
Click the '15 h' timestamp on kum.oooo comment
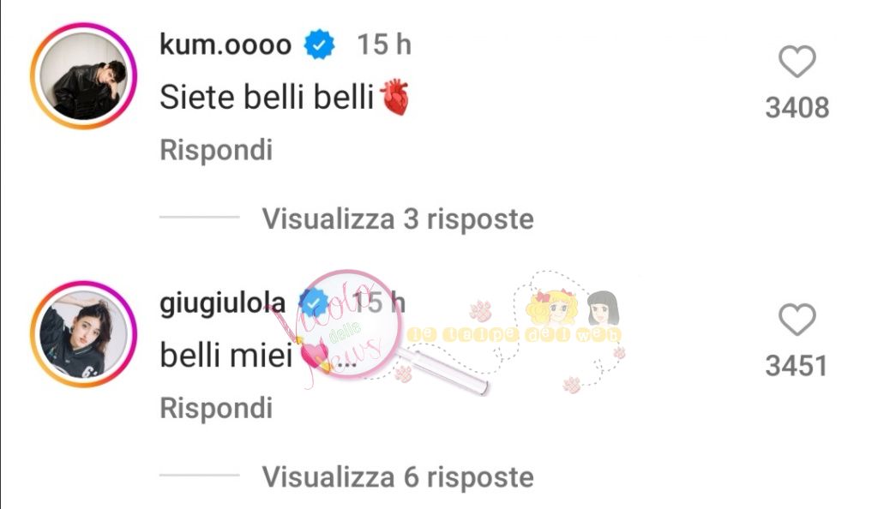[x=384, y=45]
